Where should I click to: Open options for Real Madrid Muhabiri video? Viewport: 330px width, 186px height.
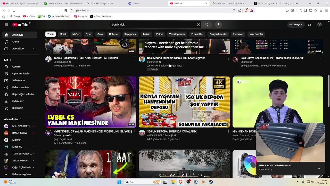(x=228, y=58)
